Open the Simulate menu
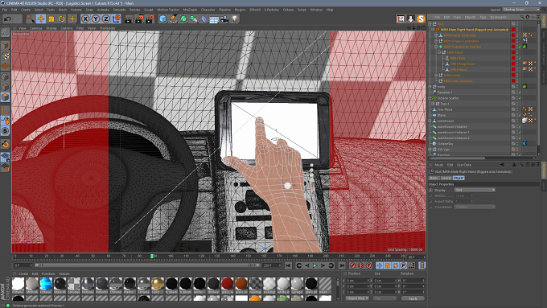 (119, 10)
